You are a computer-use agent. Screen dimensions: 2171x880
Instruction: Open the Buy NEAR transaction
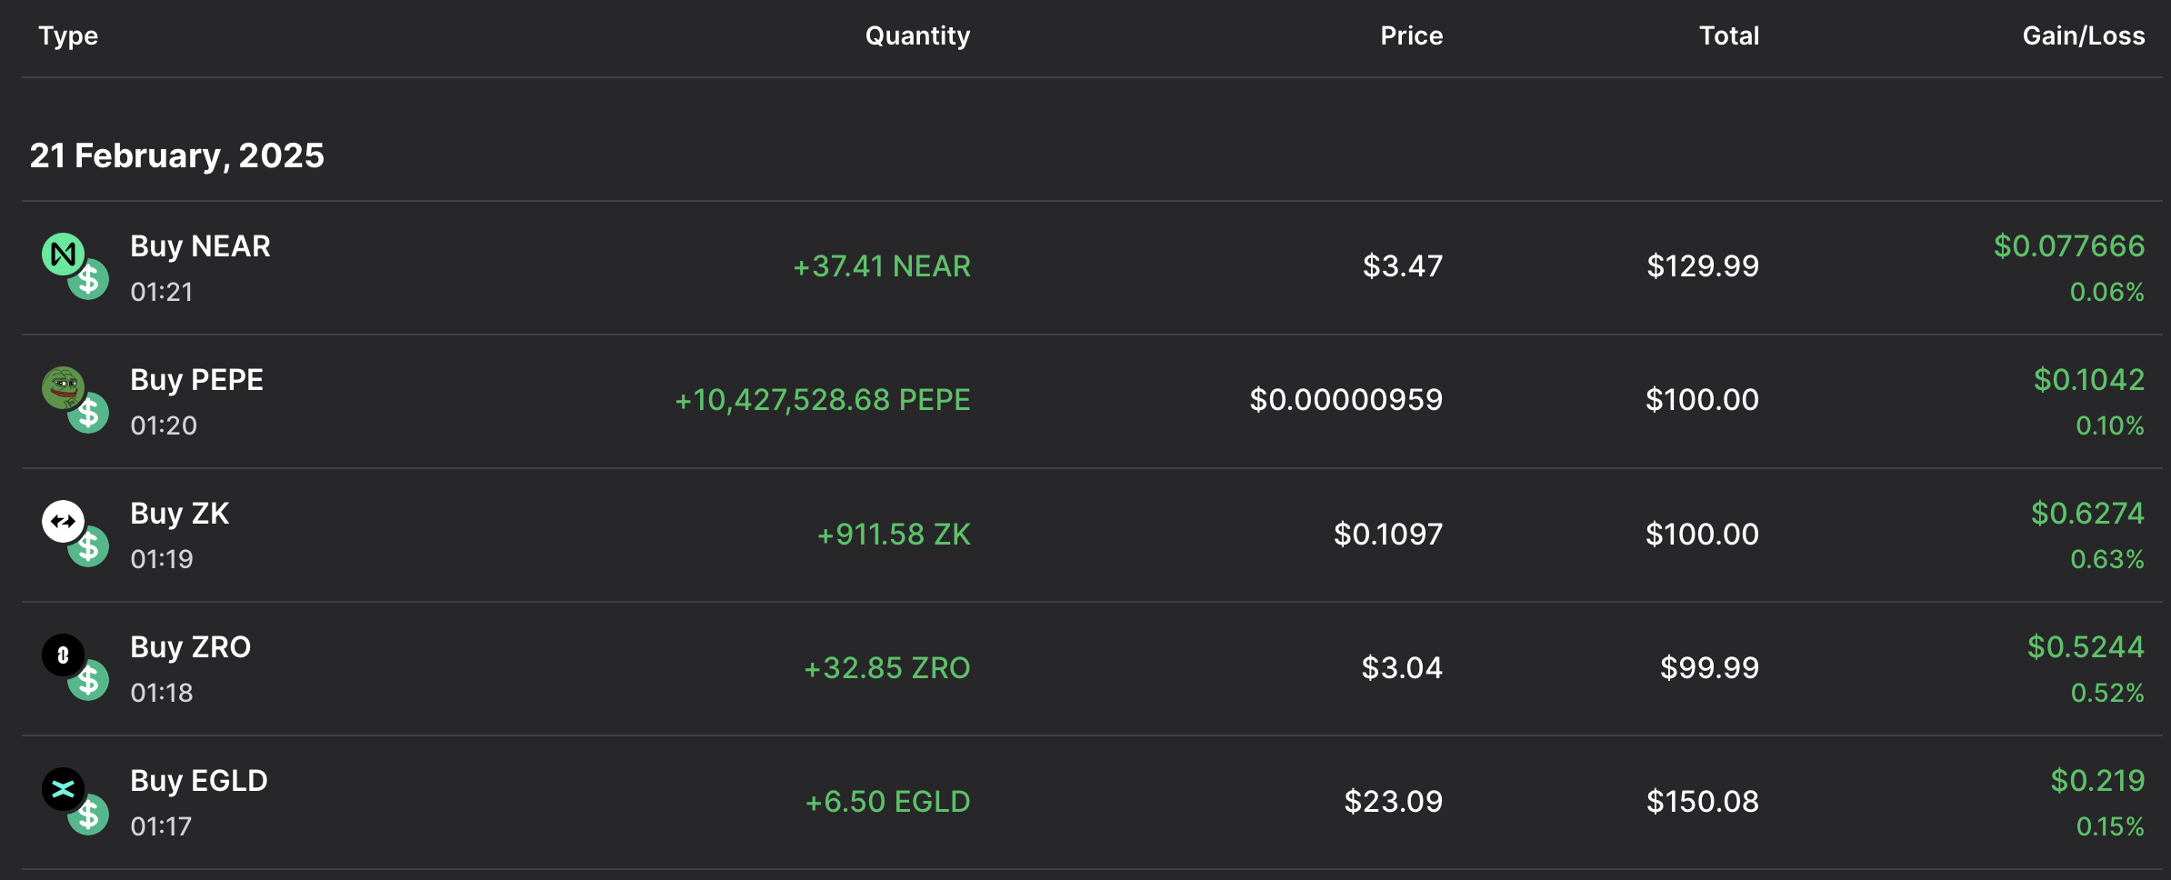coord(200,246)
